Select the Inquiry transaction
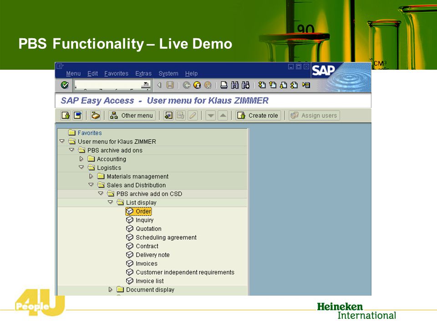 (140, 220)
